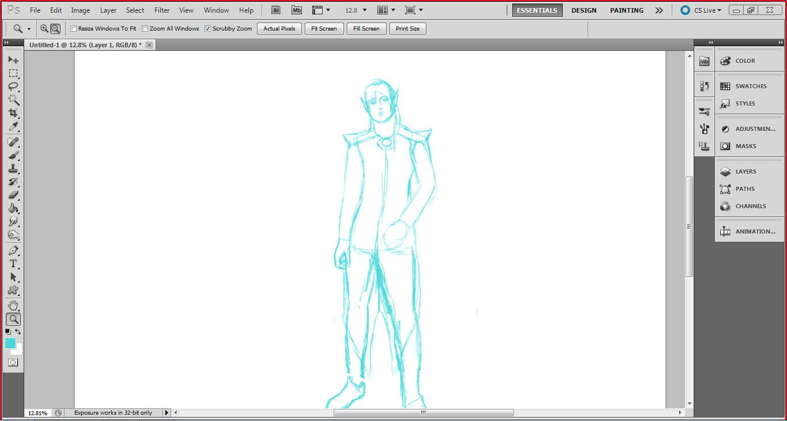Open the cyan foreground color swatch

click(x=10, y=343)
